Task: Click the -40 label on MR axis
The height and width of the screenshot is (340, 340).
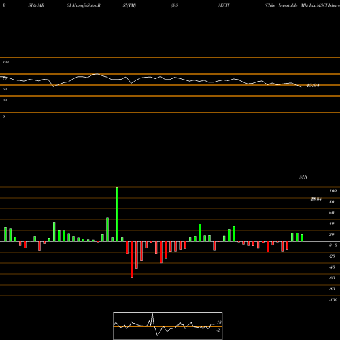Action: click(x=332, y=267)
